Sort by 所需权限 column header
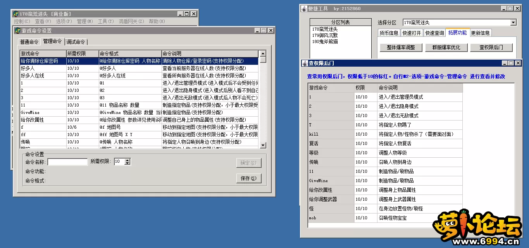The height and width of the screenshot is (248, 529). [82, 54]
